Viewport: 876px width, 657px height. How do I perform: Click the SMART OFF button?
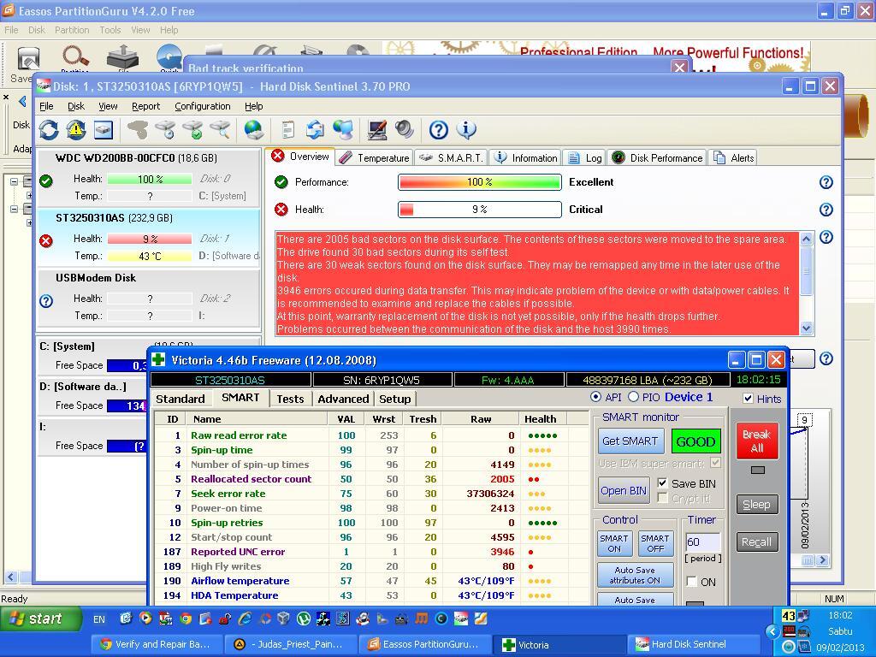[654, 543]
